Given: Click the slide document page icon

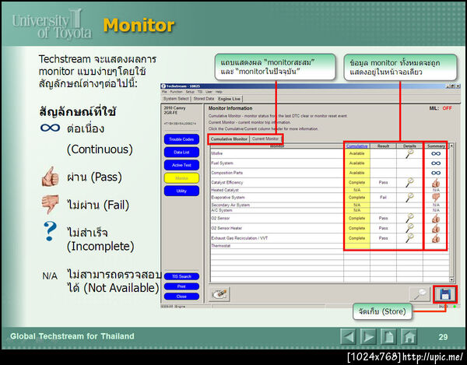Looking at the screenshot, I should (388, 337).
